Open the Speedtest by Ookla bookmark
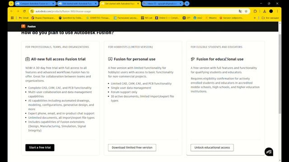Image resolution: width=289 pixels, height=162 pixels. point(70,18)
